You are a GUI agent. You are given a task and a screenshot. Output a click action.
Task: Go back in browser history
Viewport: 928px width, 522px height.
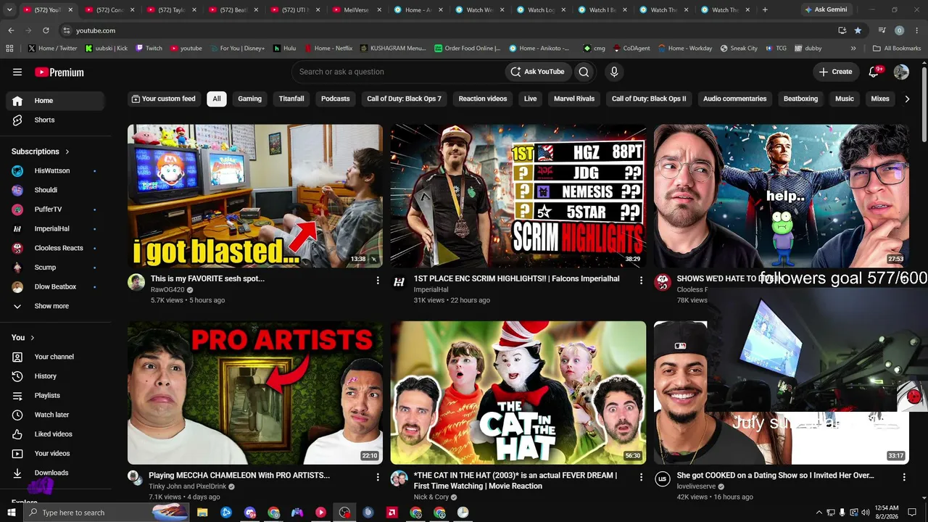[x=11, y=30]
